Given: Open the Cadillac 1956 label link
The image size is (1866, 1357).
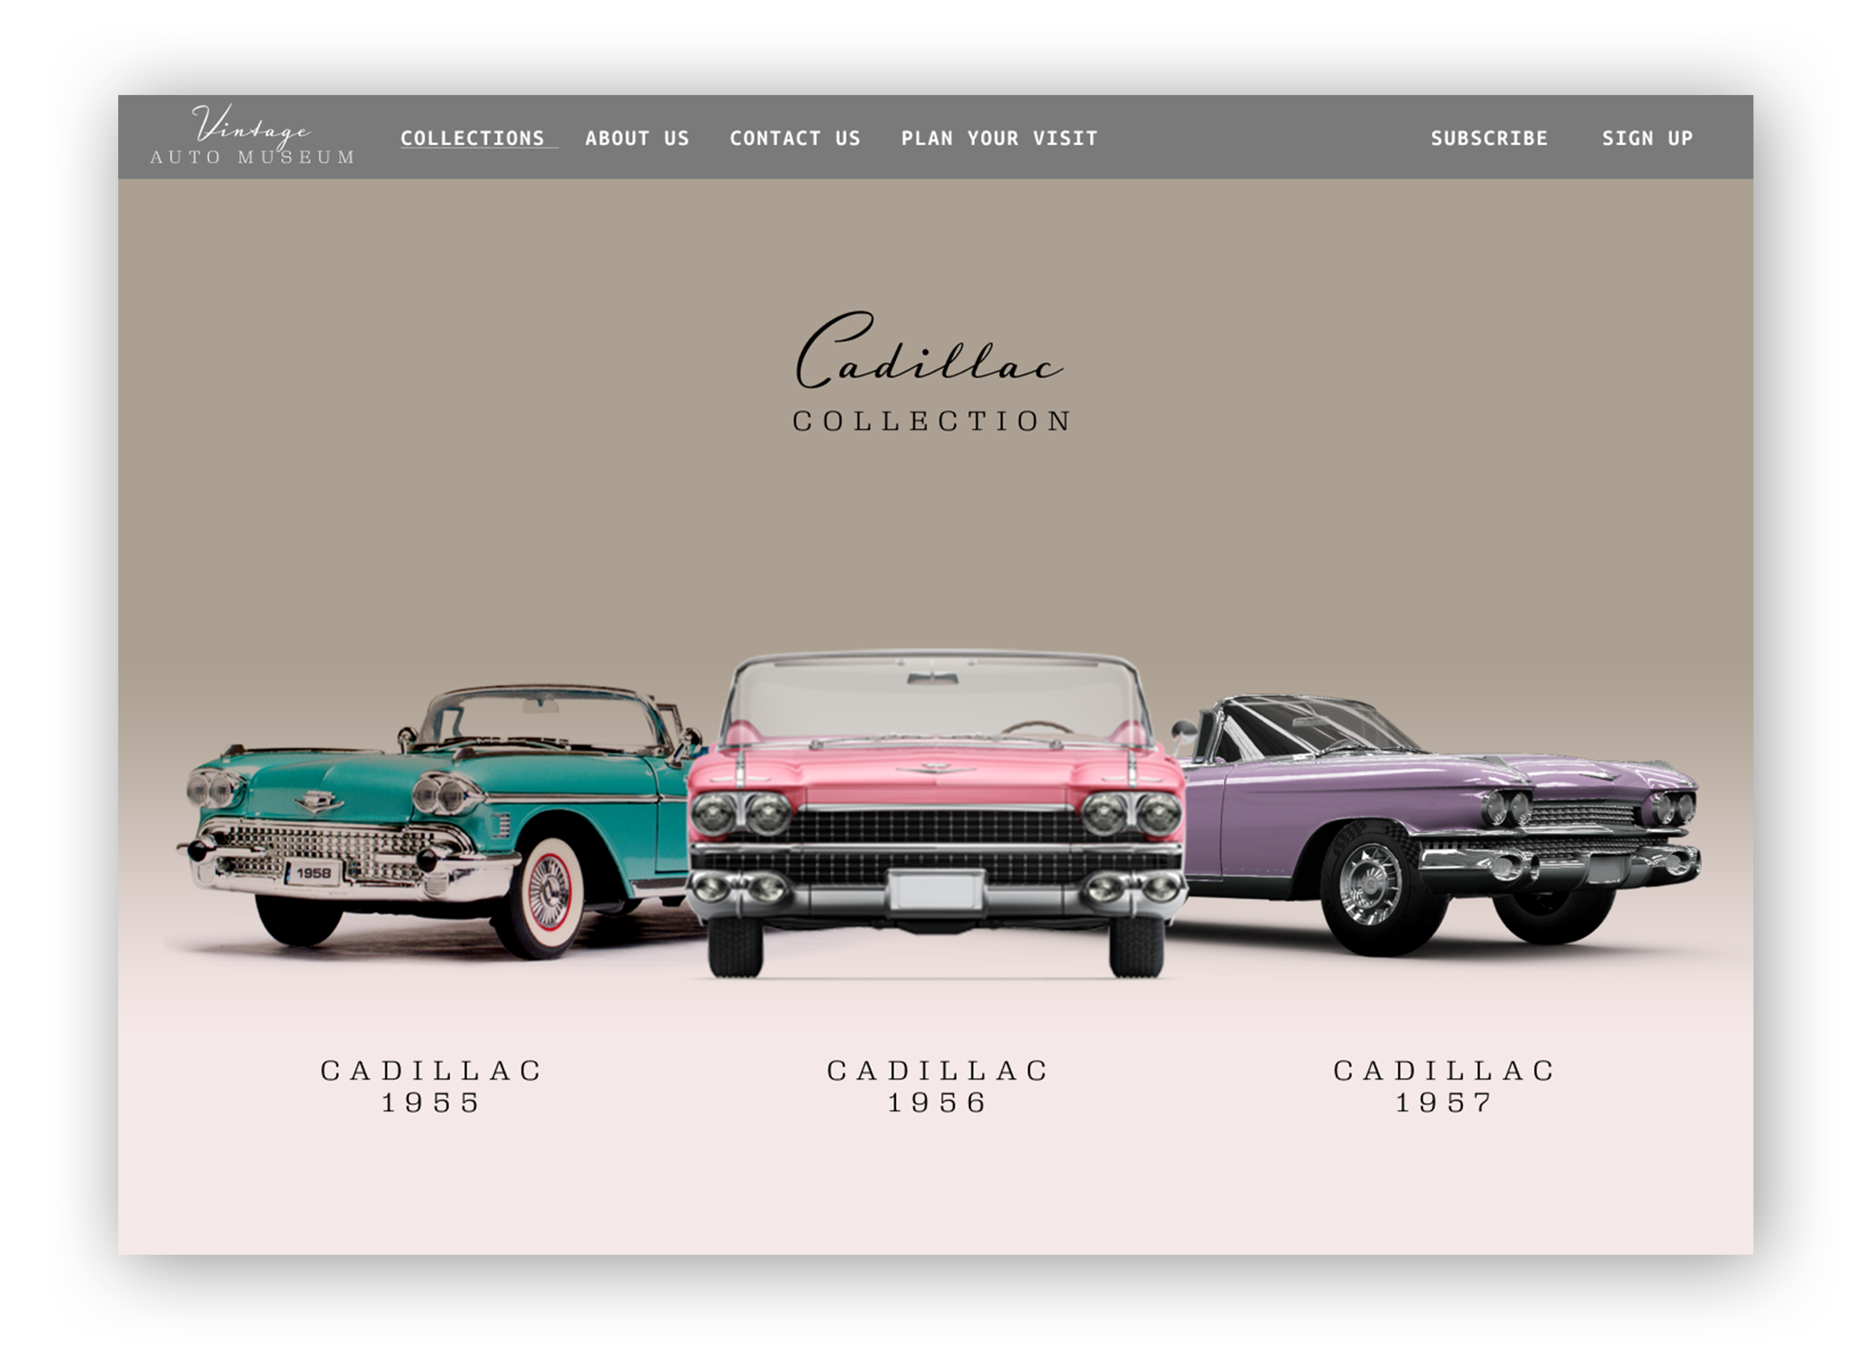Looking at the screenshot, I should pos(937,1086).
